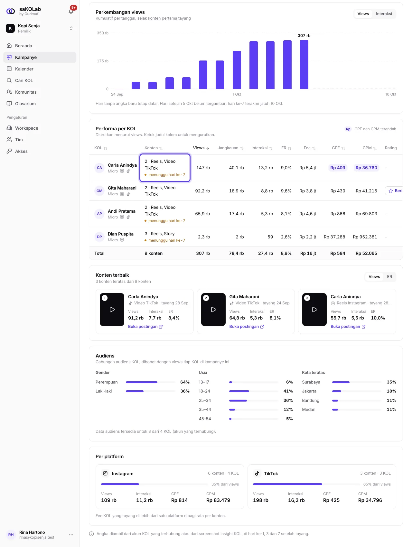Click the Komunitas people icon

pos(9,92)
